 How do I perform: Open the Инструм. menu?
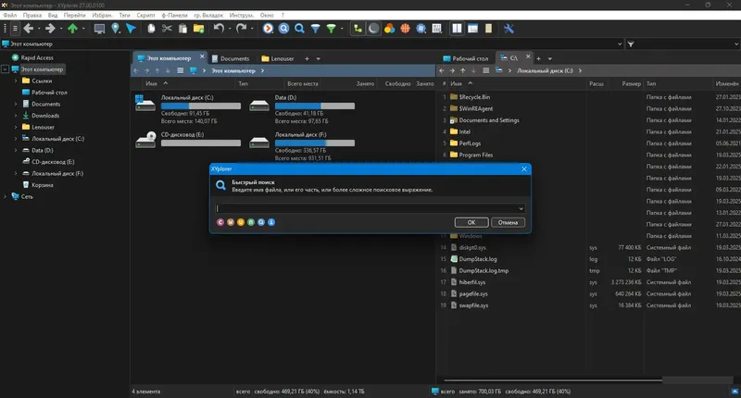pos(241,15)
